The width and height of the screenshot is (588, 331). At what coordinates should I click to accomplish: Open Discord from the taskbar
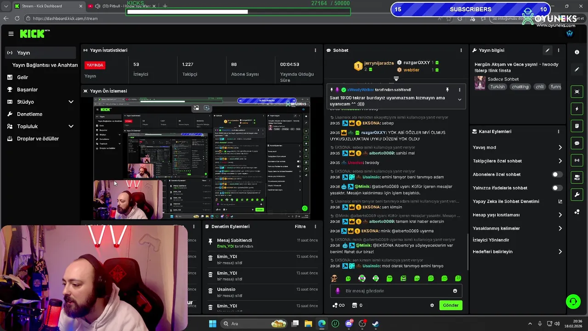click(x=349, y=324)
